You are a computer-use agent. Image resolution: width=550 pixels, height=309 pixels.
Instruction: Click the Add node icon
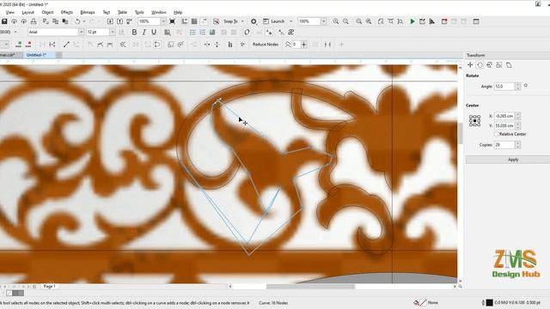pyautogui.click(x=19, y=45)
